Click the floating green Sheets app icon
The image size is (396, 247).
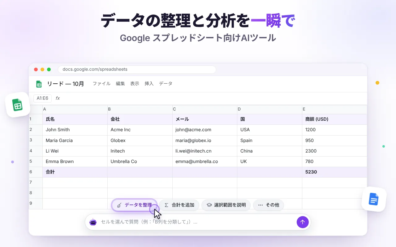point(18,105)
